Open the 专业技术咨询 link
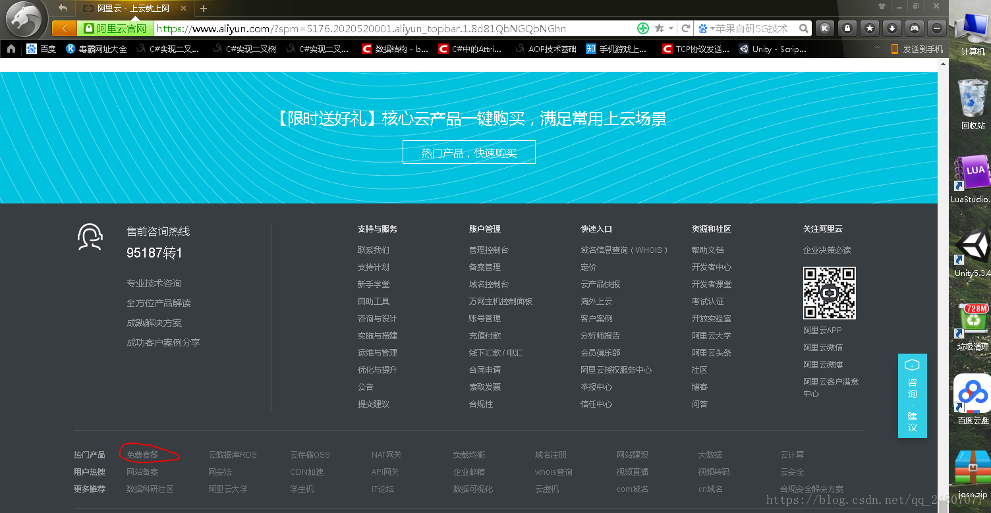991x513 pixels. point(154,283)
